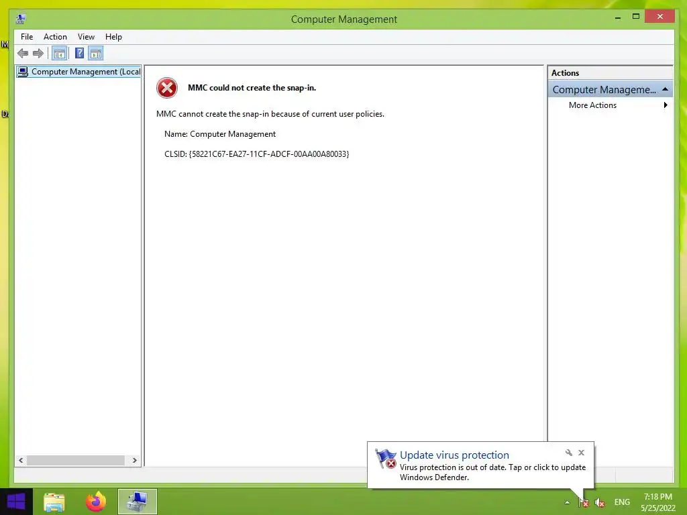Select Computer Management (Local) tree node
687x515 pixels.
(x=79, y=71)
